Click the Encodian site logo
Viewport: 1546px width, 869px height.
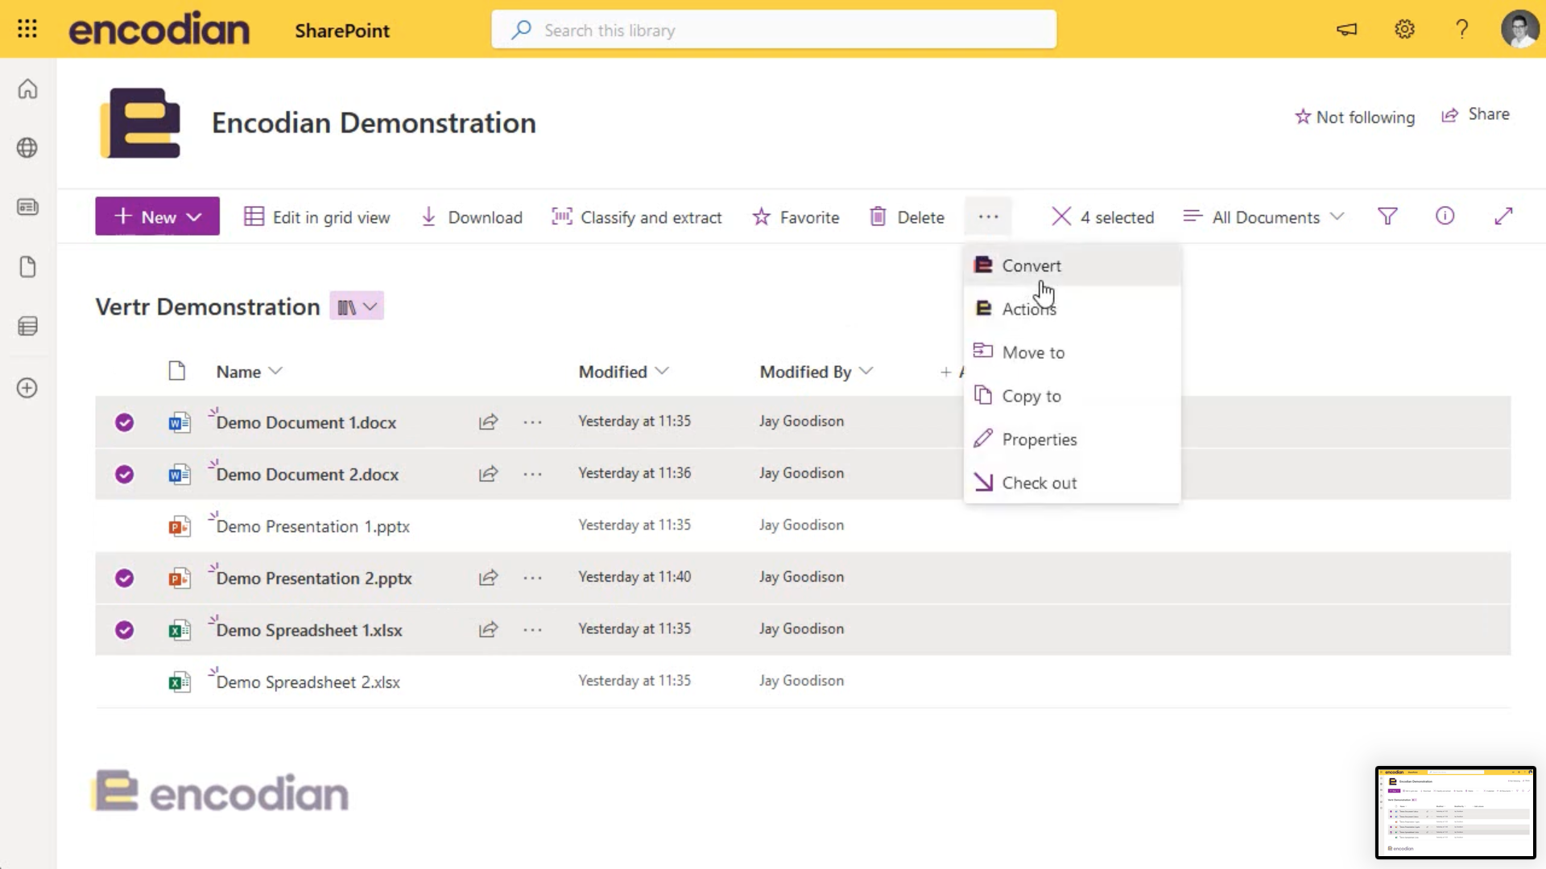[x=140, y=123]
